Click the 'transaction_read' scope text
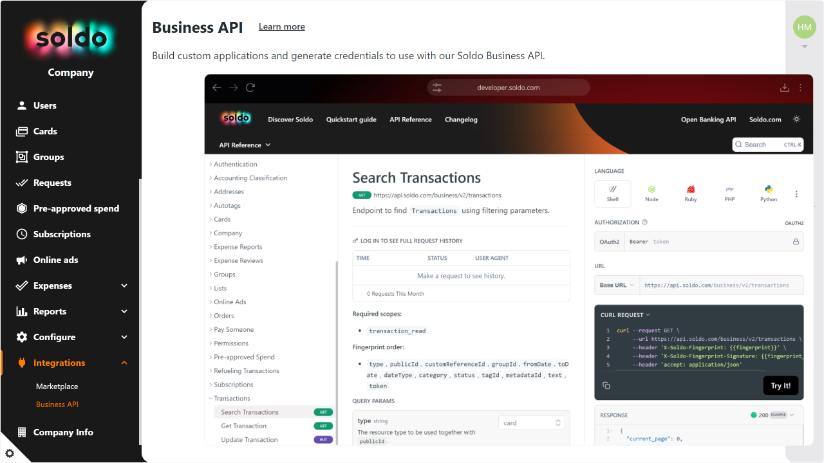Image resolution: width=824 pixels, height=463 pixels. pyautogui.click(x=397, y=331)
